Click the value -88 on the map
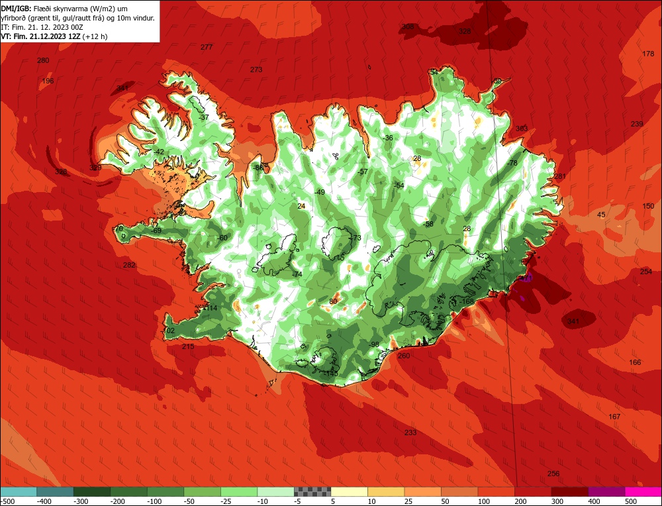Viewport: 662px width, 506px height. pyautogui.click(x=258, y=168)
